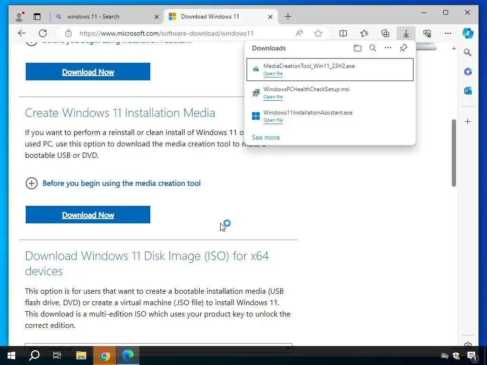Open Microsoft 365 sidebar app
The image size is (487, 365).
pos(468,72)
